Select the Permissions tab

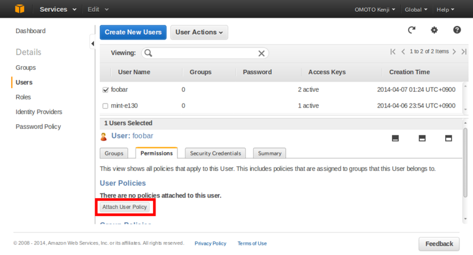coord(157,153)
